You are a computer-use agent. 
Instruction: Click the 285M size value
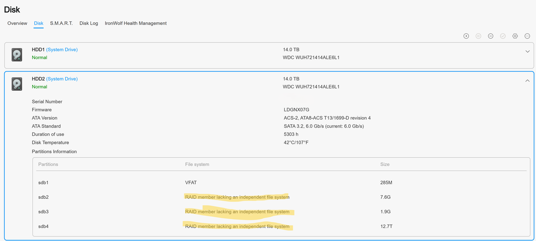click(x=386, y=182)
